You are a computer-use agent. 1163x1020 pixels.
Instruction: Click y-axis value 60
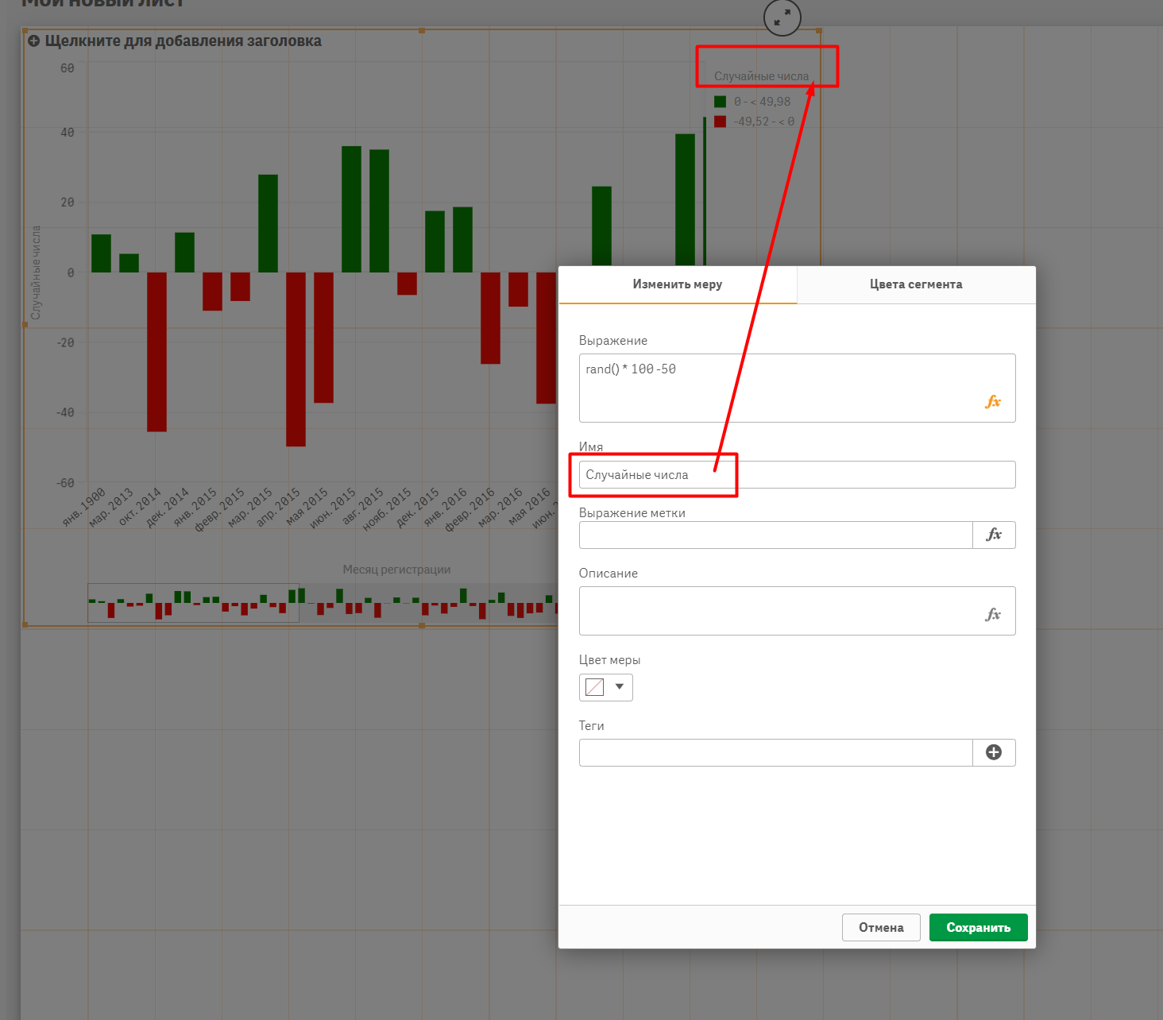point(68,68)
